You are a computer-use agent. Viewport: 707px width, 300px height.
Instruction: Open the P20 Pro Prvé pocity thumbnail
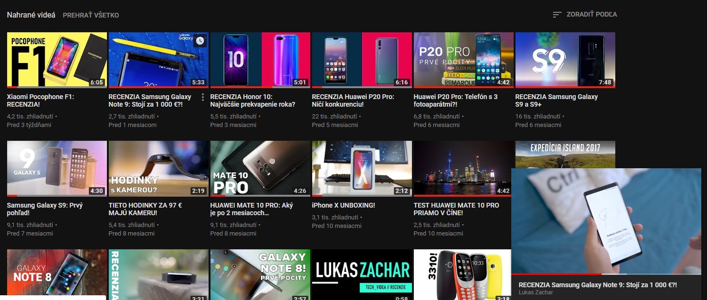(x=464, y=60)
